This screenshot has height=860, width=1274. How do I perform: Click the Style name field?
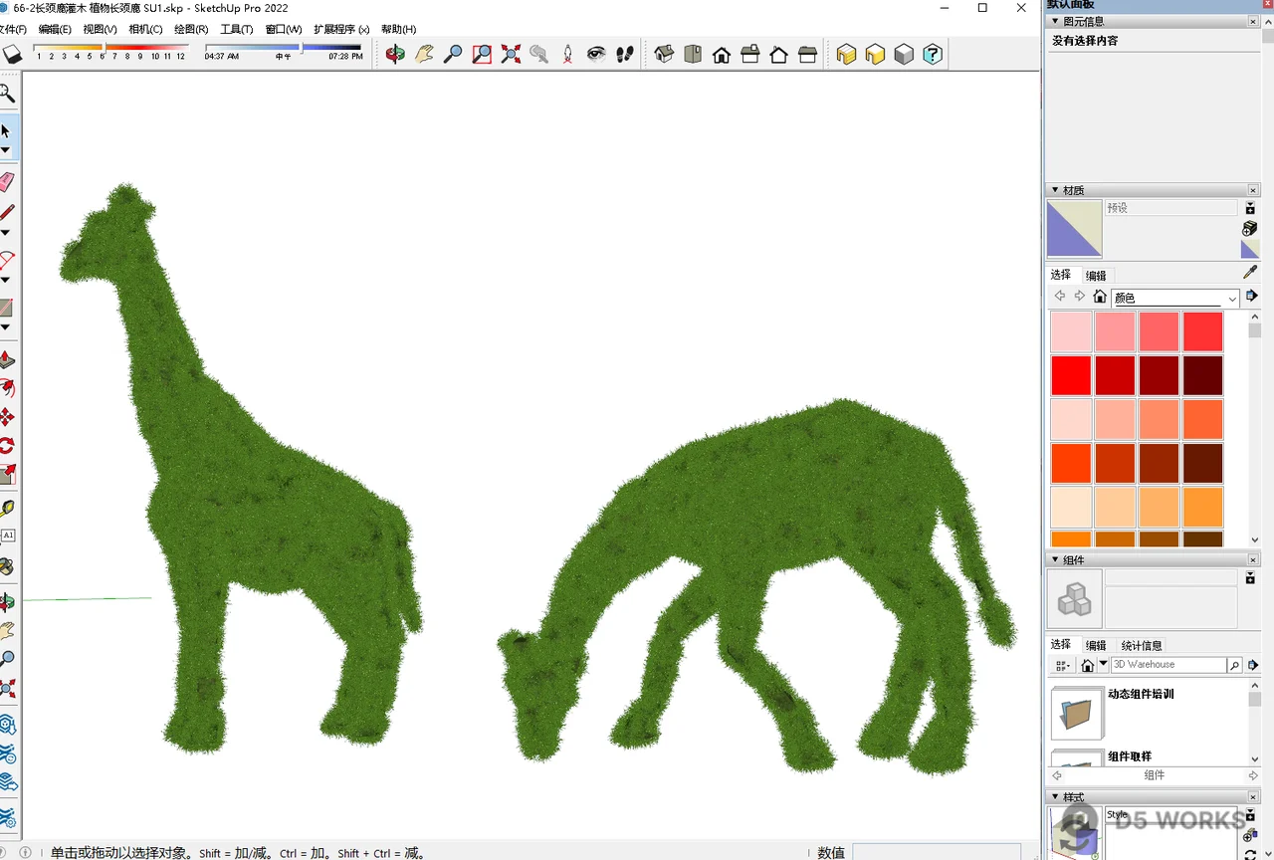[x=1170, y=815]
